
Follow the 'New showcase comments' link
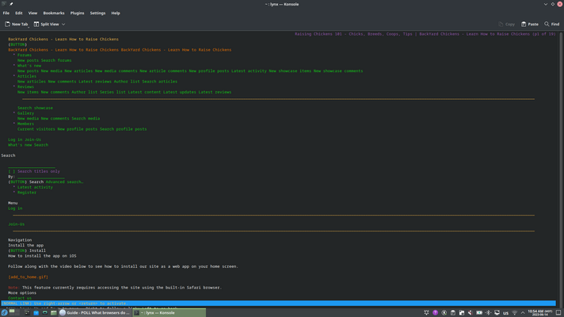point(338,71)
